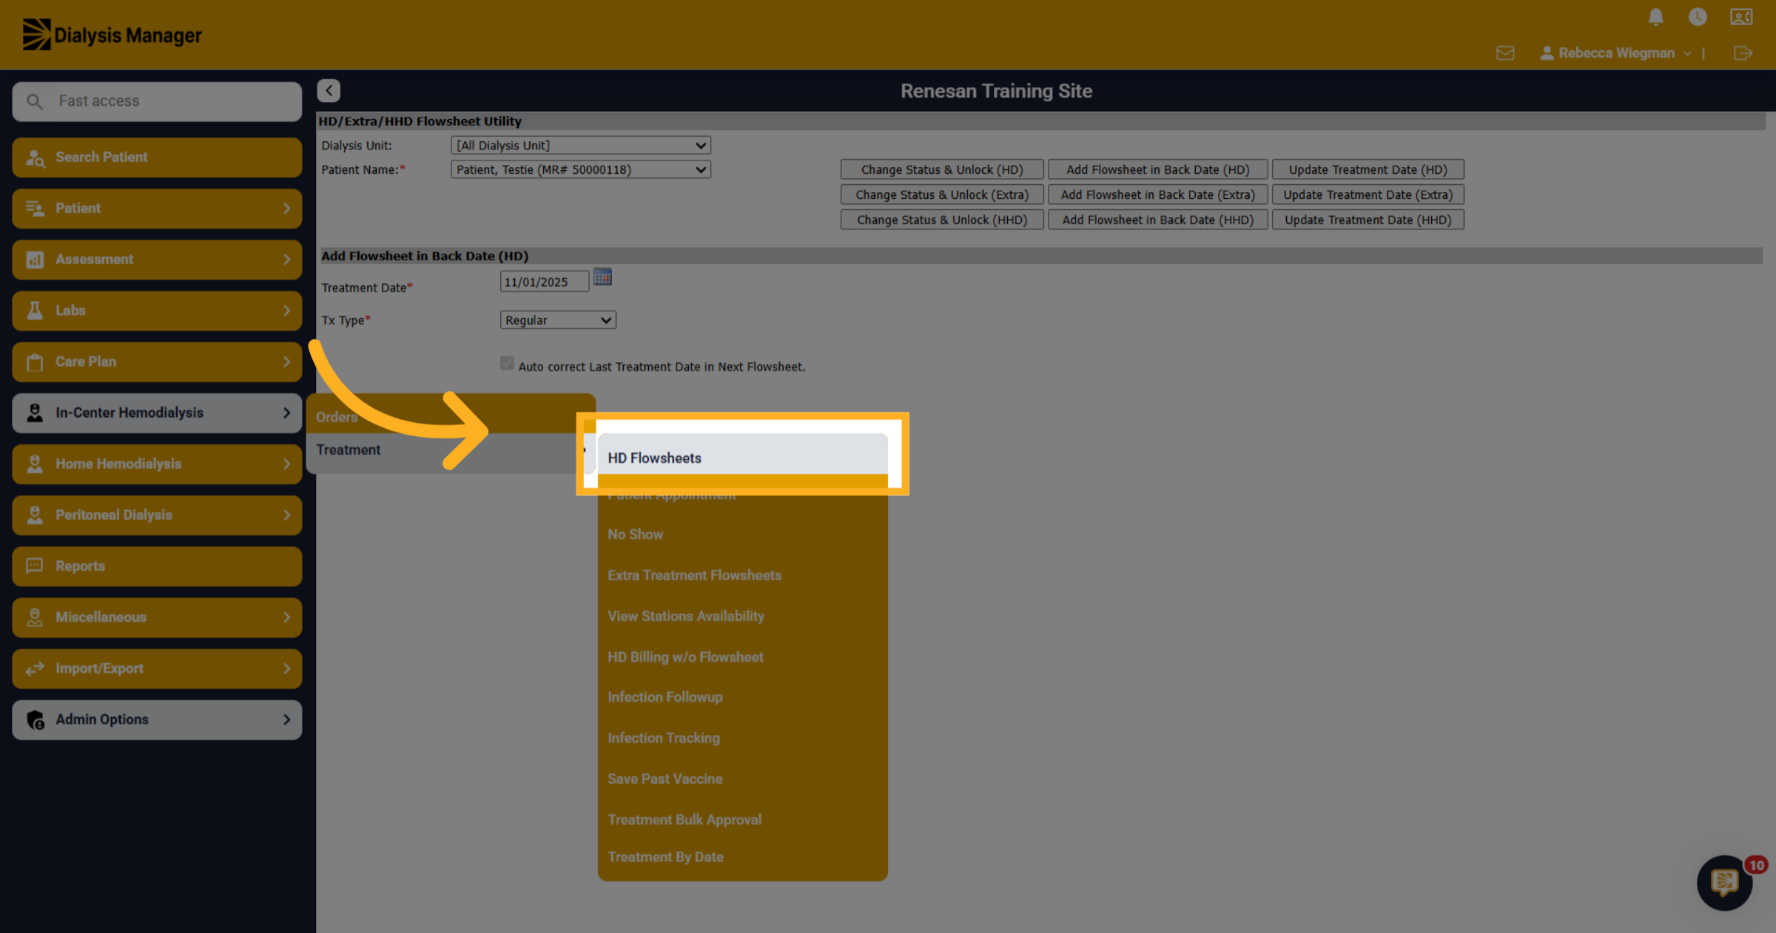Click the Patient list icon in sidebar

click(x=35, y=208)
